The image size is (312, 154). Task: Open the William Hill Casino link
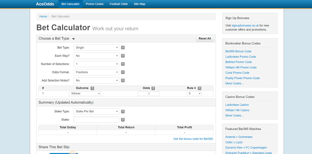pos(237,110)
